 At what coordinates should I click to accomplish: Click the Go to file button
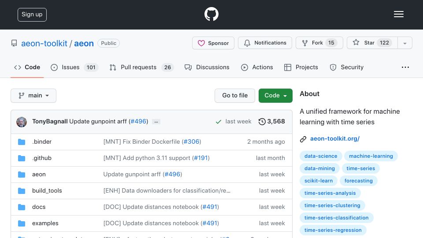click(235, 96)
